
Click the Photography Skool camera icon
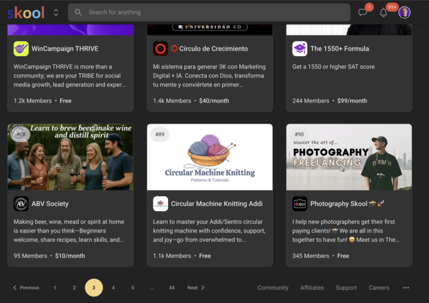[x=300, y=204]
